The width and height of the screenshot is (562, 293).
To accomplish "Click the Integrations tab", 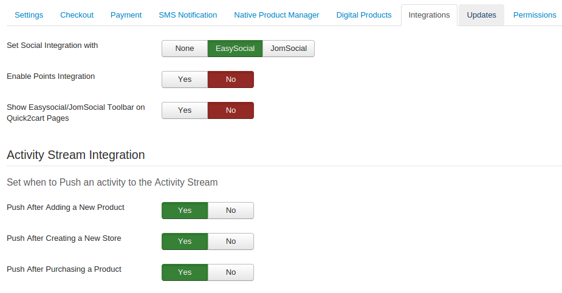I will (429, 15).
